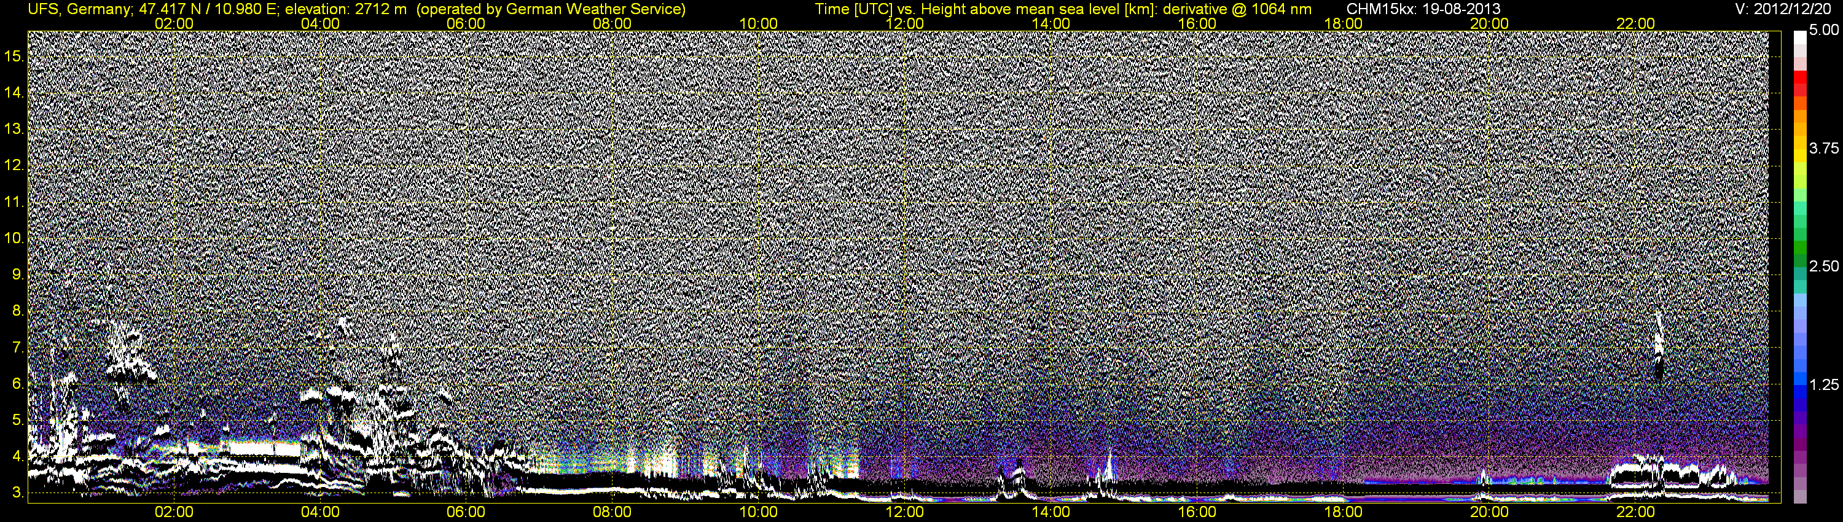Click the 06:00 label on the top time axis
The height and width of the screenshot is (522, 1843).
tap(466, 23)
